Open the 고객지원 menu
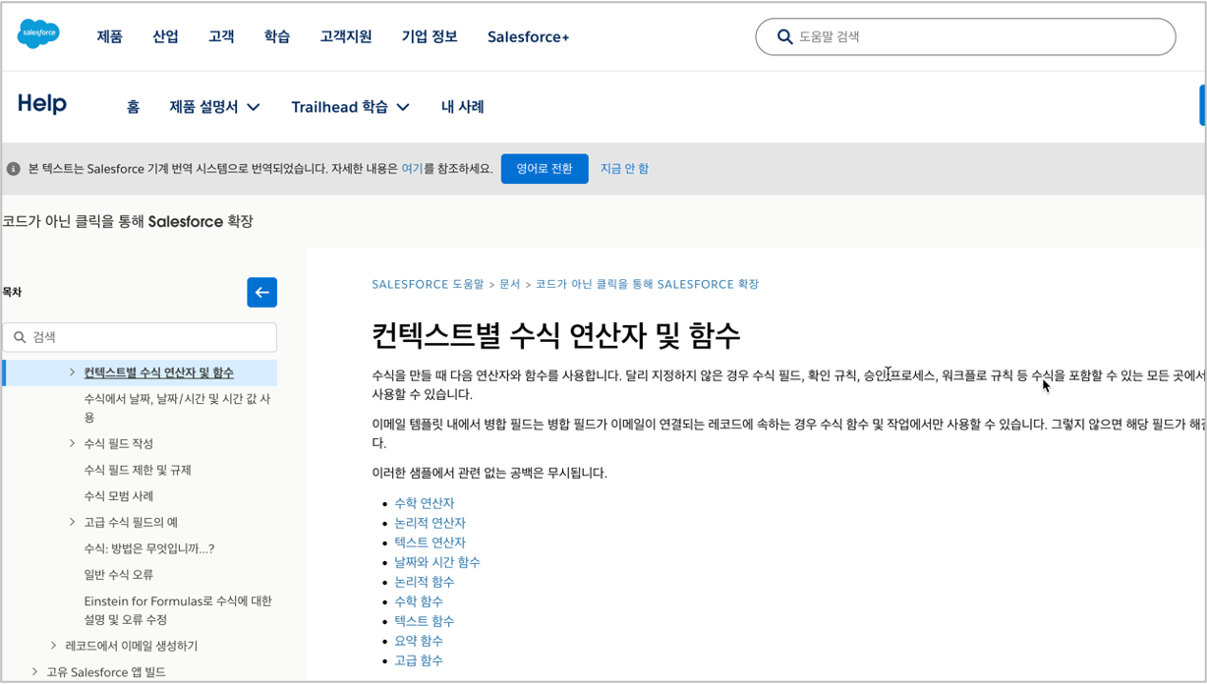This screenshot has height=684, width=1207. pyautogui.click(x=346, y=36)
